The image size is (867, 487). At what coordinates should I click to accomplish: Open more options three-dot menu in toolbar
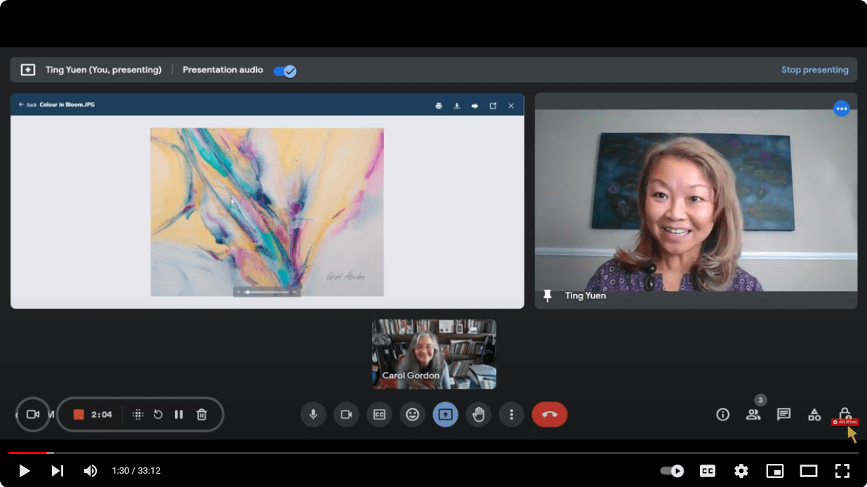click(512, 415)
